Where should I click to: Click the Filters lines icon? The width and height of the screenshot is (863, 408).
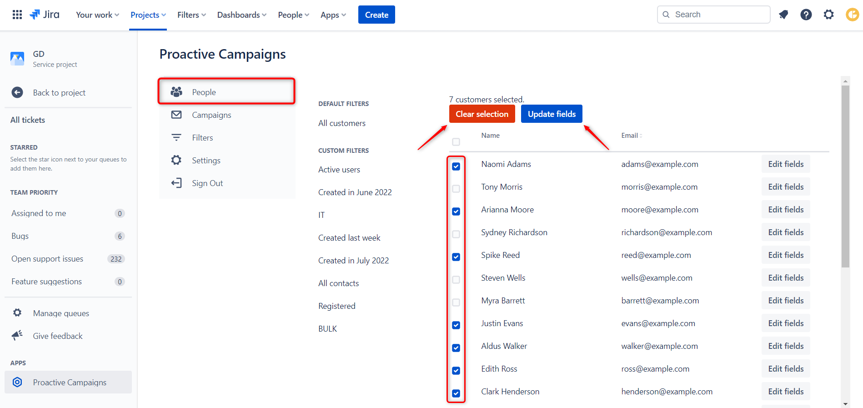click(176, 137)
